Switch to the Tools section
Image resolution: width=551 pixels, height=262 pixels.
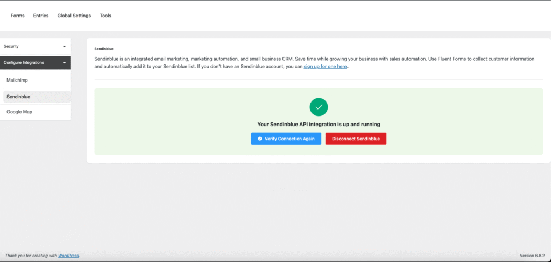tap(105, 16)
